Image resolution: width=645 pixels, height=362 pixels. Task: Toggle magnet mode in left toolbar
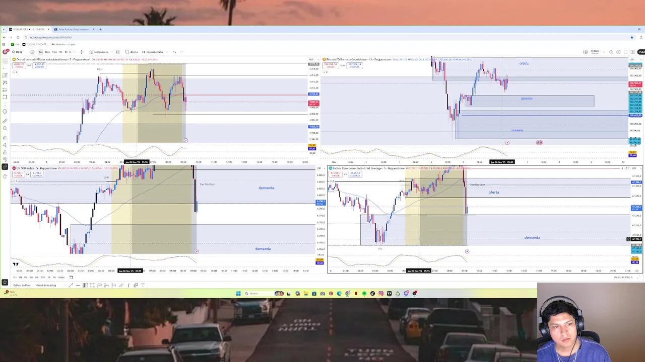point(5,137)
